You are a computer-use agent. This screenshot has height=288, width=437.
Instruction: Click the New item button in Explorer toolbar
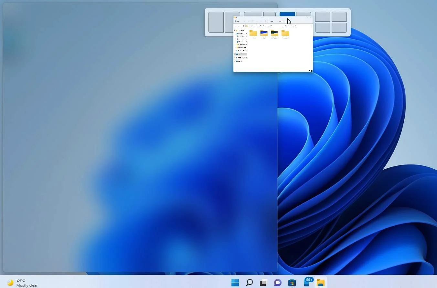click(238, 21)
